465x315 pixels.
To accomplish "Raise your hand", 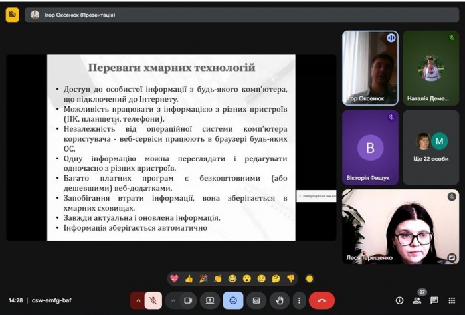I will point(280,300).
